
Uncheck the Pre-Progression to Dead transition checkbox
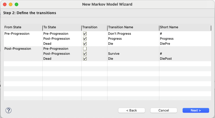coord(85,44)
